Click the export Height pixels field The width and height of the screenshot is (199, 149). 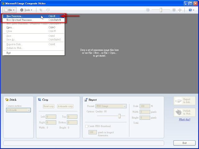pos(145,118)
